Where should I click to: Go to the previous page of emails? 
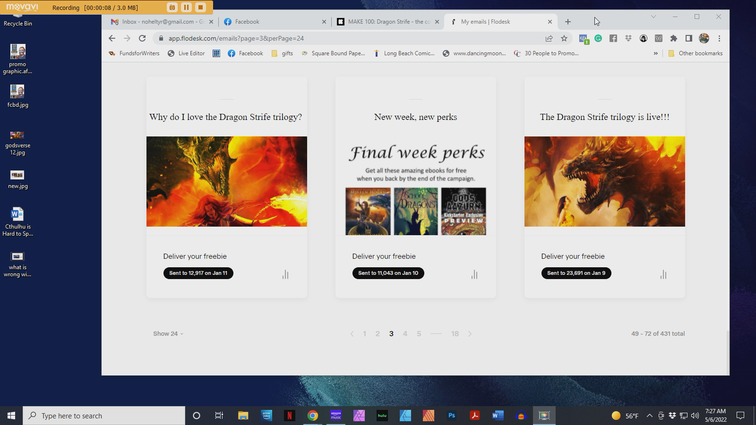point(352,334)
